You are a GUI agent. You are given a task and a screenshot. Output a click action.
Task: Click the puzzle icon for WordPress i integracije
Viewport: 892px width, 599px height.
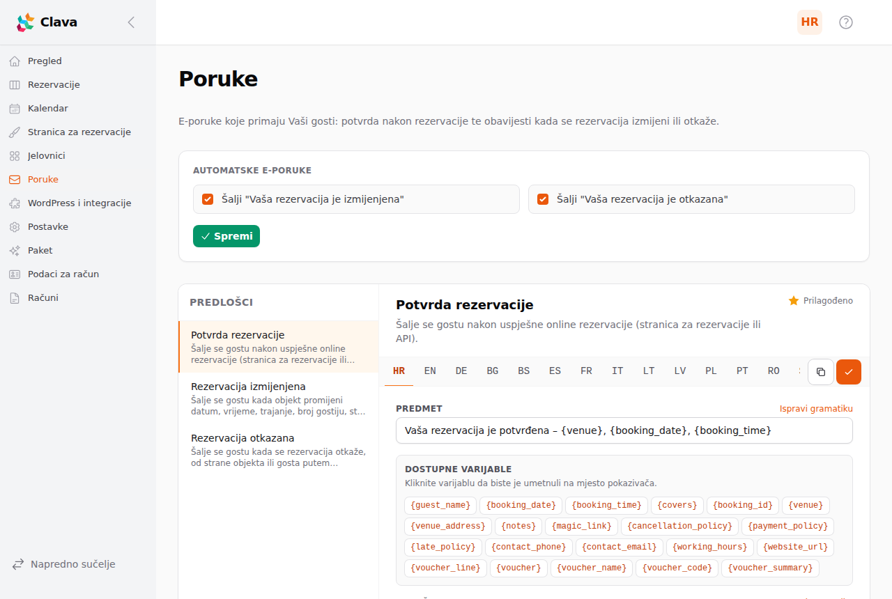pyautogui.click(x=15, y=203)
